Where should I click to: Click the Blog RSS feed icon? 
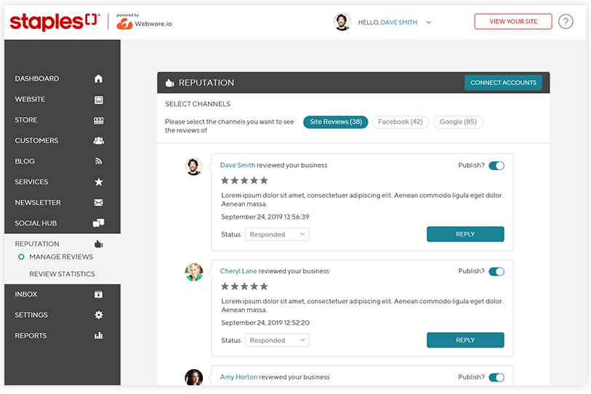(x=98, y=161)
